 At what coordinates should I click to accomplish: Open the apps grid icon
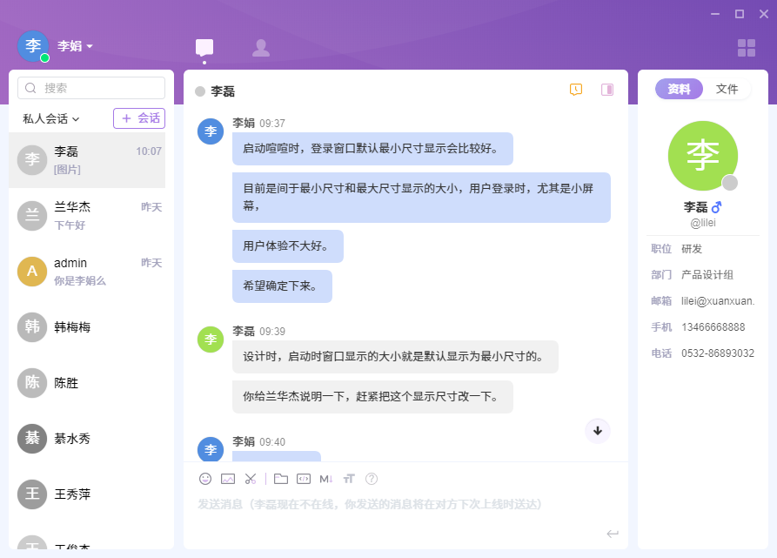(x=747, y=48)
